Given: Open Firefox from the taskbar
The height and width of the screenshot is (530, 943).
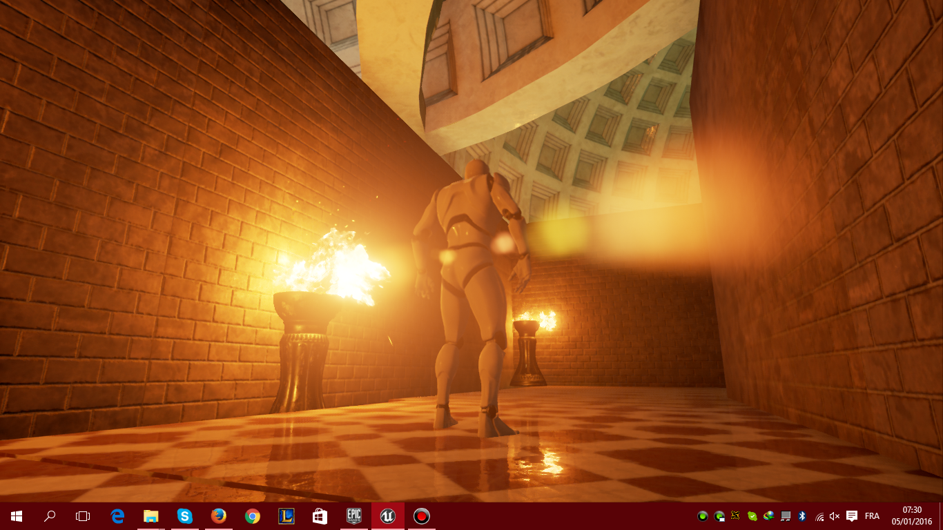Looking at the screenshot, I should click(x=218, y=516).
